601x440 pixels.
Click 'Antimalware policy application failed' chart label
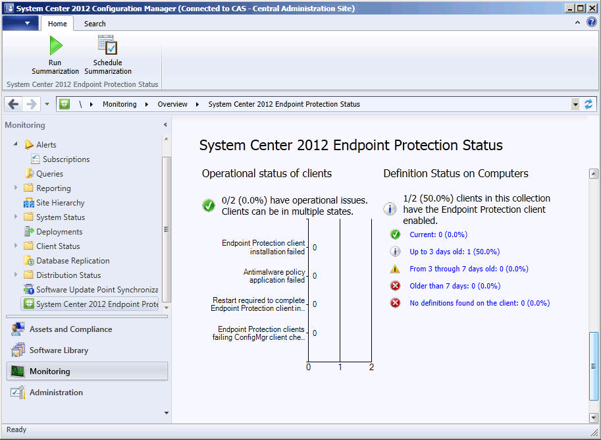(x=274, y=276)
